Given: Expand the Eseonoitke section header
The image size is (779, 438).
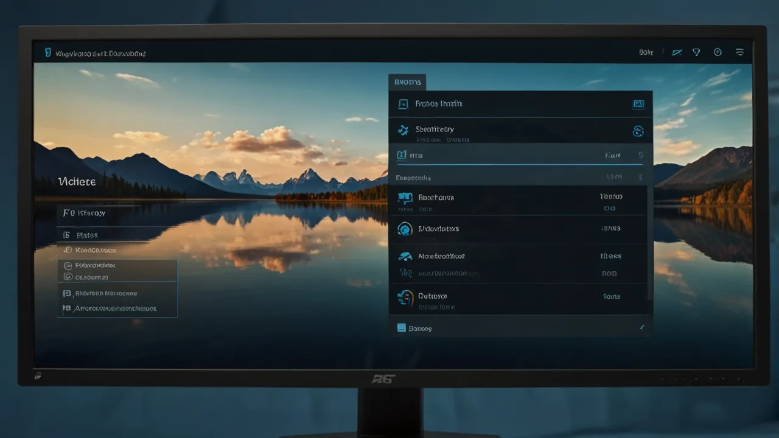Looking at the screenshot, I should pos(413,178).
